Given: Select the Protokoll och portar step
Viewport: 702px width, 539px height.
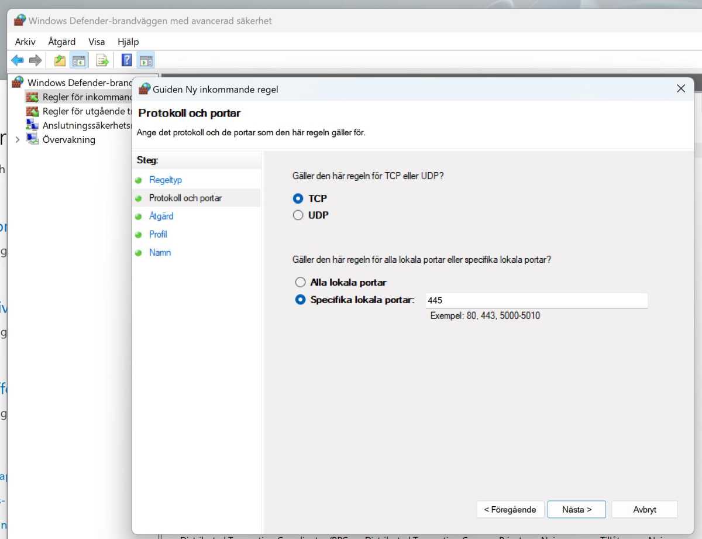Looking at the screenshot, I should click(x=185, y=198).
